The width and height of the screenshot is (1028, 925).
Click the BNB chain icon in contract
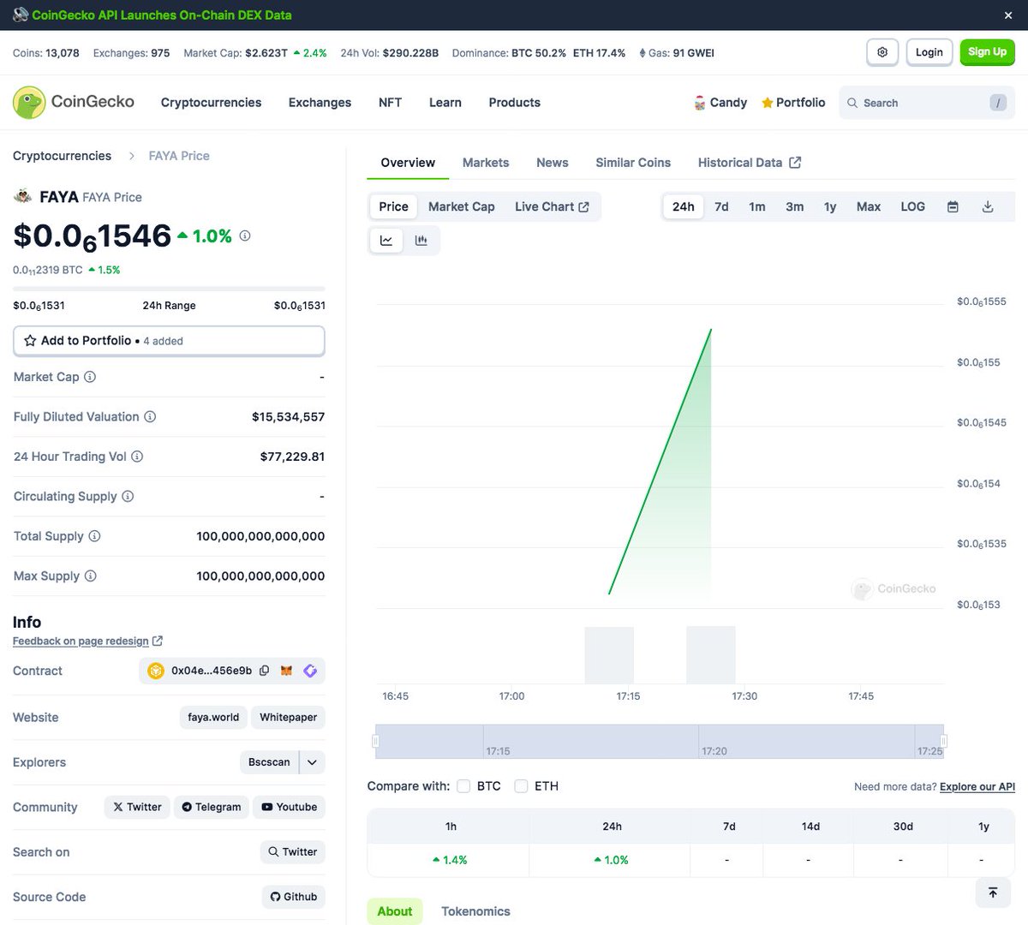coord(156,671)
